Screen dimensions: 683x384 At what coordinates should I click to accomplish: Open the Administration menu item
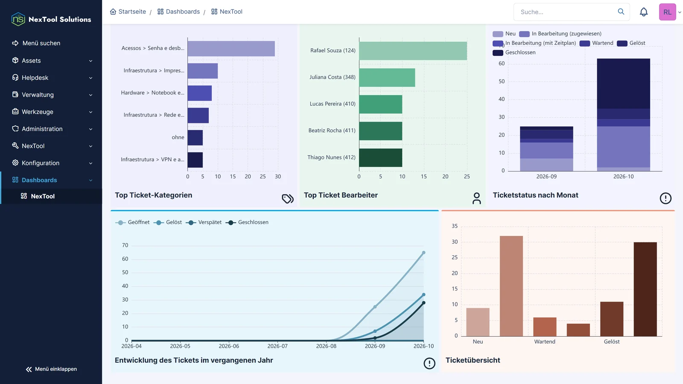click(51, 129)
